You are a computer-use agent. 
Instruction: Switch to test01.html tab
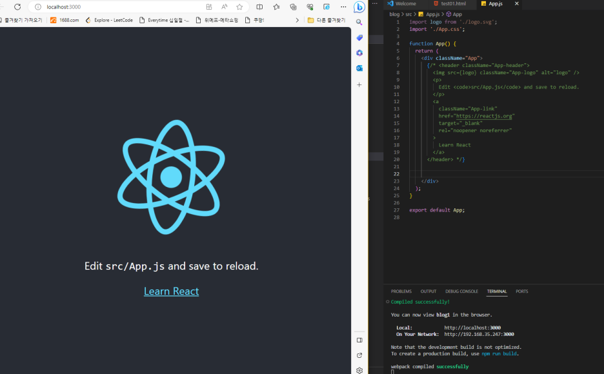click(x=450, y=3)
